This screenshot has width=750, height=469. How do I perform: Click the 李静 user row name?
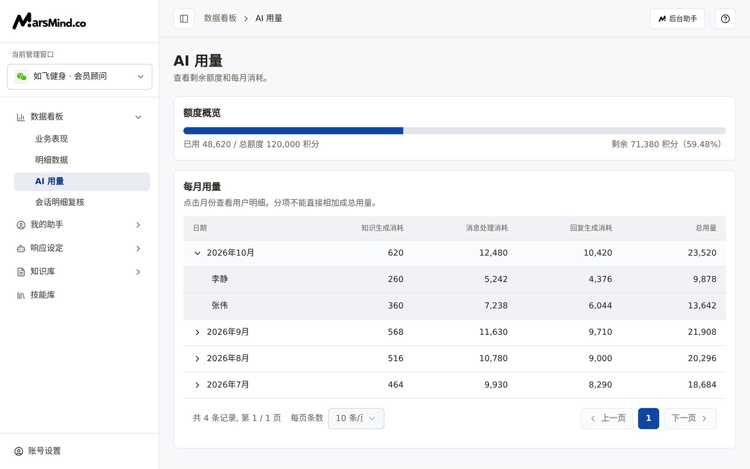[x=220, y=279]
